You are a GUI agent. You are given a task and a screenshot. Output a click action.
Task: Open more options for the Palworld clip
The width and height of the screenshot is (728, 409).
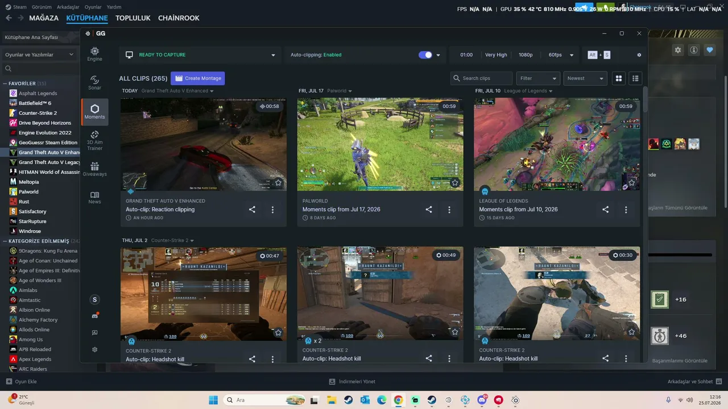tap(449, 210)
